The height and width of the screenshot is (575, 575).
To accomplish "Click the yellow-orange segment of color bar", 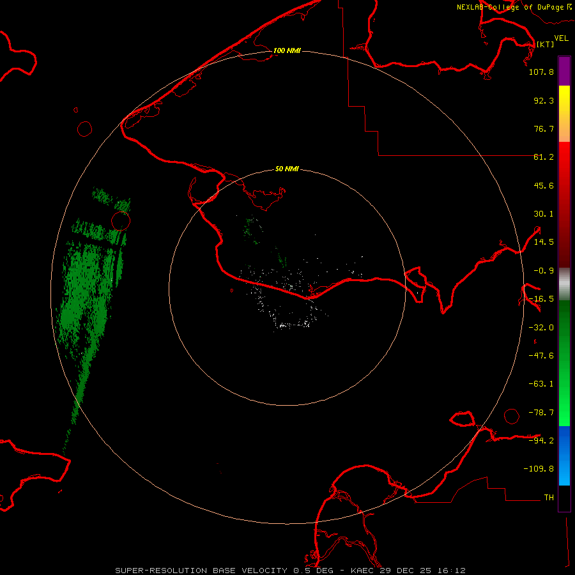I will click(564, 114).
